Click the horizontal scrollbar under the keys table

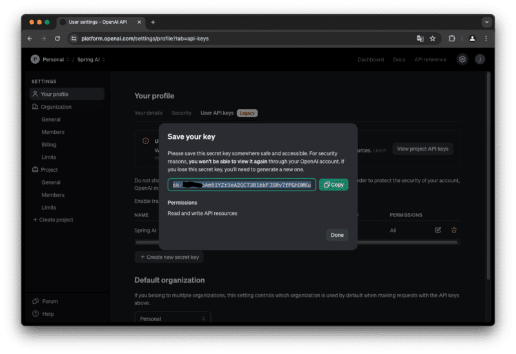click(296, 243)
